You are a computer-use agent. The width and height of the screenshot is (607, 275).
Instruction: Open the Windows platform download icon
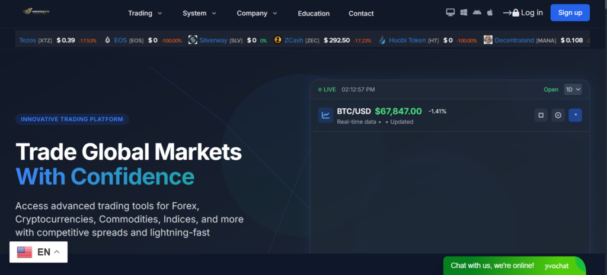pyautogui.click(x=464, y=12)
